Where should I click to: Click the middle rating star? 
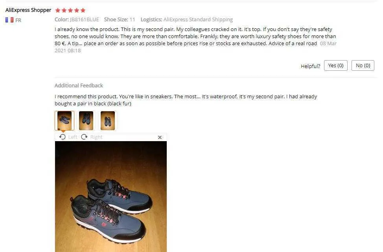70,10
